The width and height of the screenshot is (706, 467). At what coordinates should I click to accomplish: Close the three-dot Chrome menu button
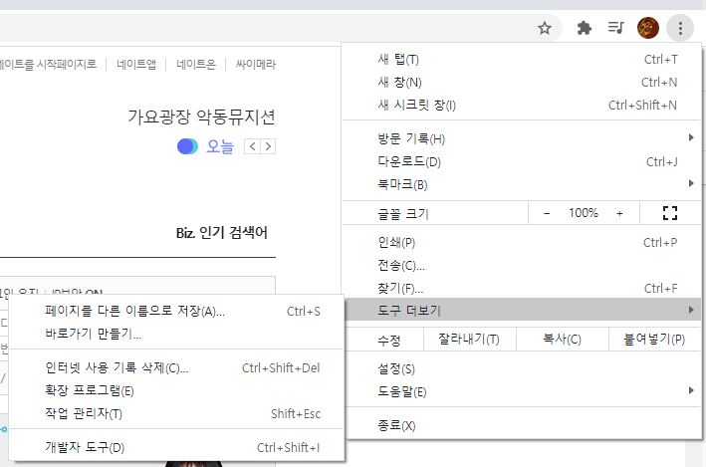(x=680, y=28)
